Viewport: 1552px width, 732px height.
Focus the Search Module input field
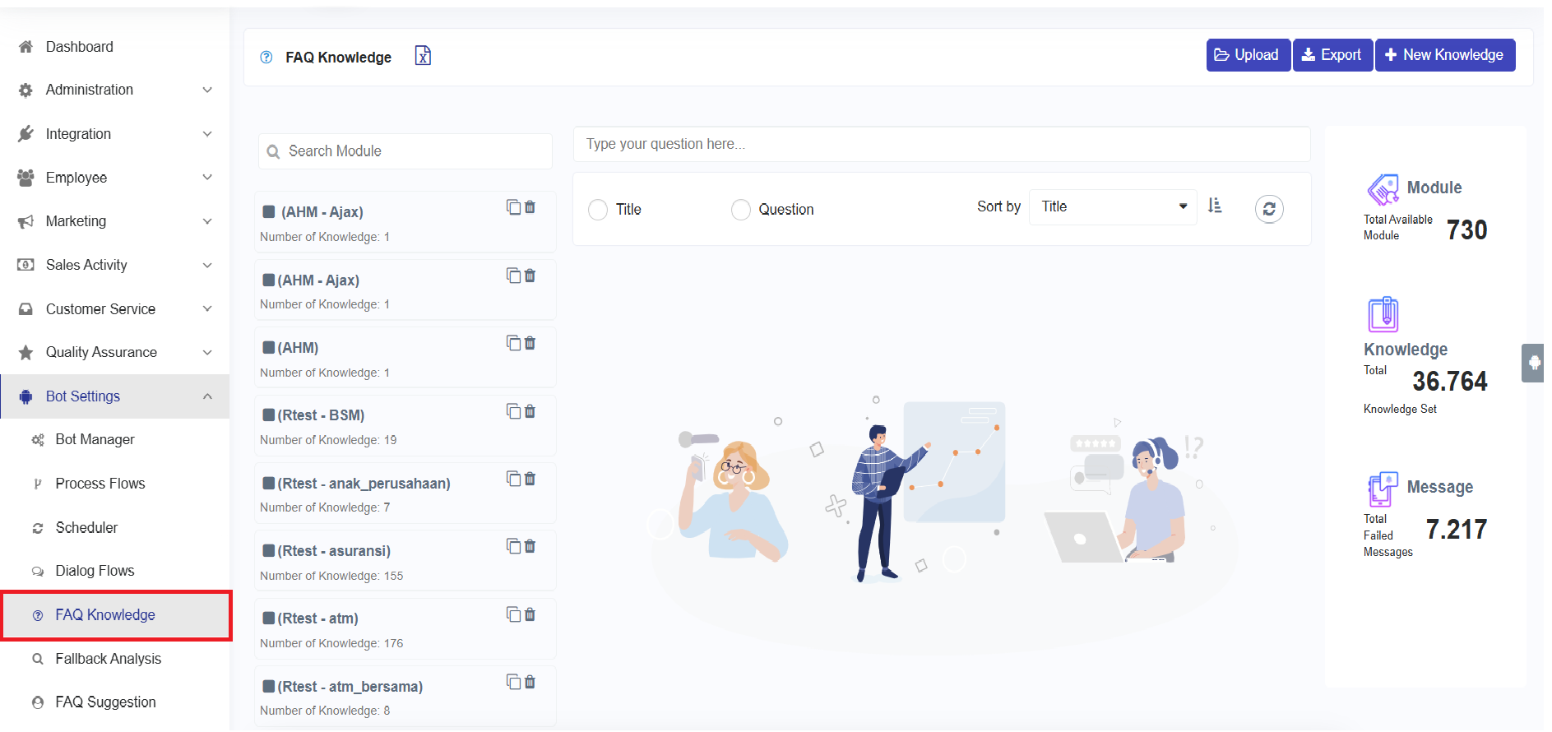[415, 151]
